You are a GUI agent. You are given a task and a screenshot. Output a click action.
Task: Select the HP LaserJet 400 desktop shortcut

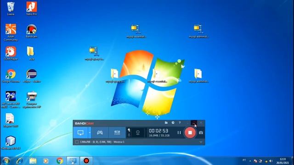11,100
